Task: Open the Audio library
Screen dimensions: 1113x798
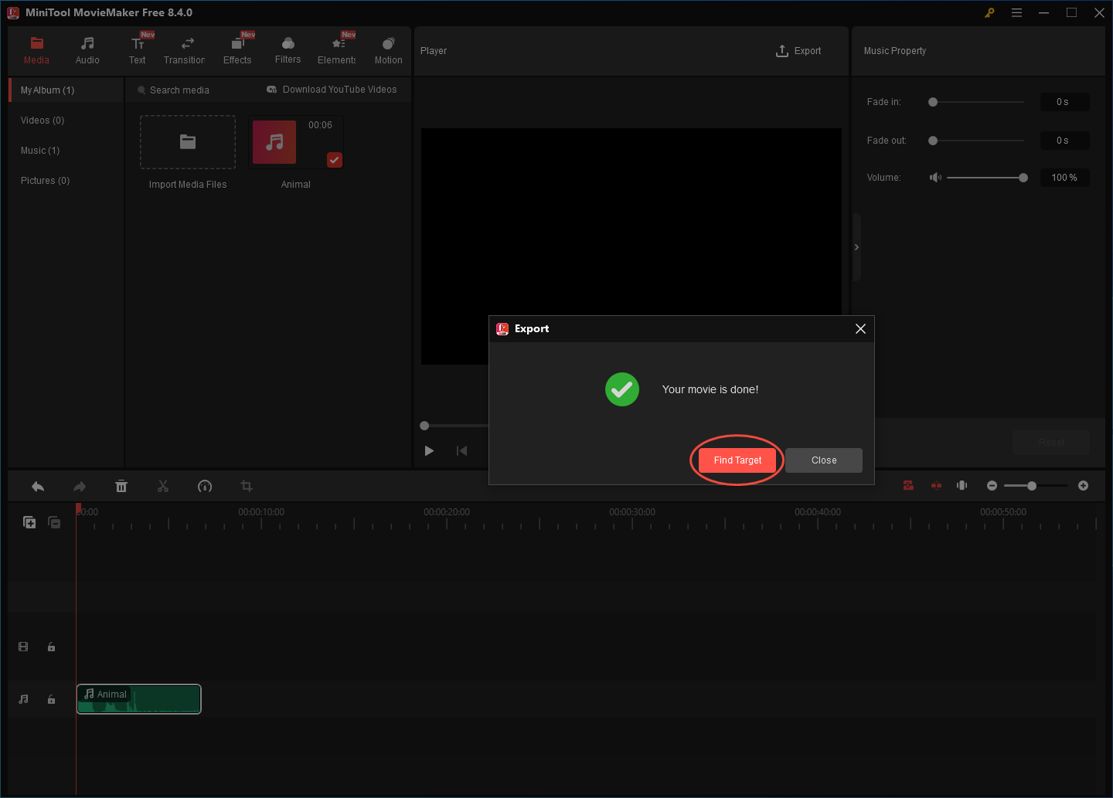Action: pyautogui.click(x=87, y=45)
